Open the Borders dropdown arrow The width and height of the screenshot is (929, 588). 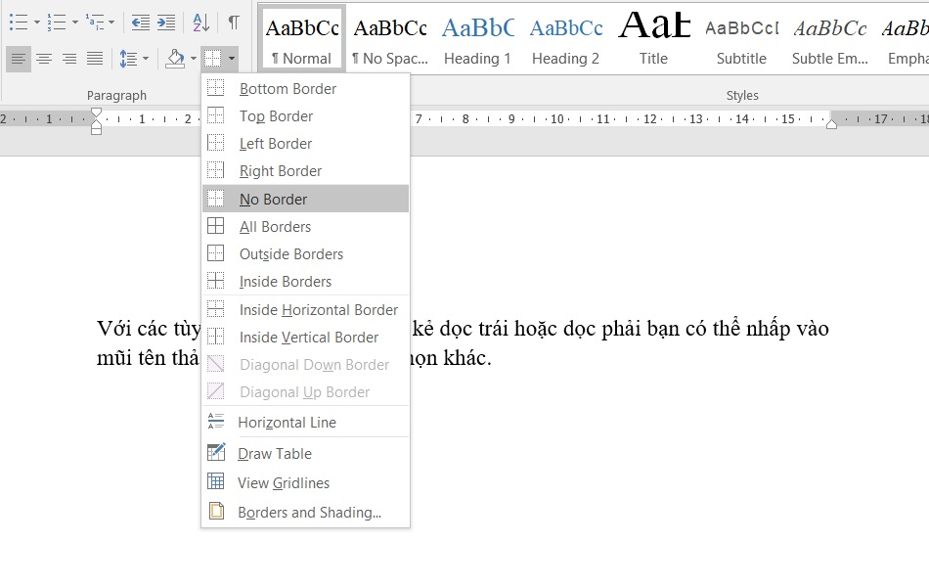[232, 58]
